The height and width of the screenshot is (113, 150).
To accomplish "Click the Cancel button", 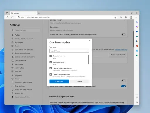I will click(x=79, y=82).
